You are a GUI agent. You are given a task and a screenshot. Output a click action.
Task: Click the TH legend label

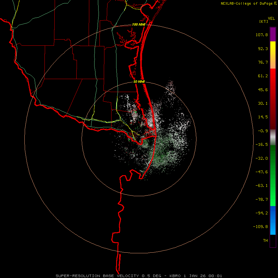265,241
